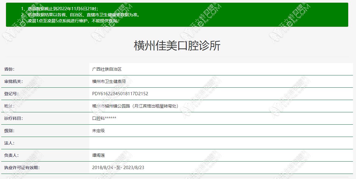The height and width of the screenshot is (179, 356).
Task: Click the validity dates 2018/8/24 -至- 2023/8/23
Action: tap(118, 168)
